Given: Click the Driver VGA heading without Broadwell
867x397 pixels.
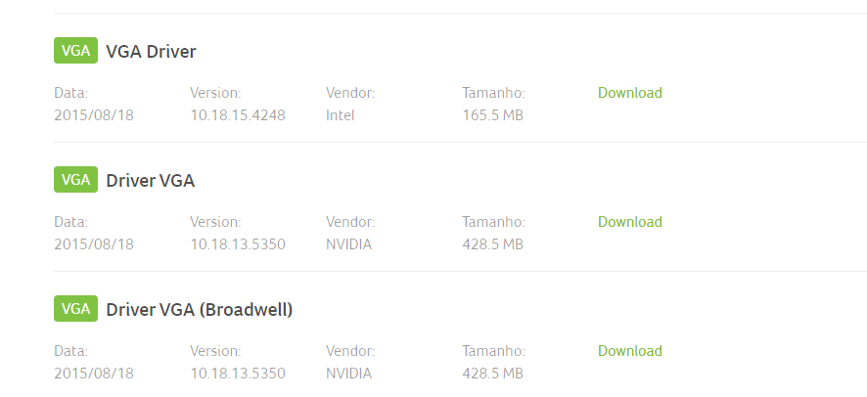Looking at the screenshot, I should point(151,181).
